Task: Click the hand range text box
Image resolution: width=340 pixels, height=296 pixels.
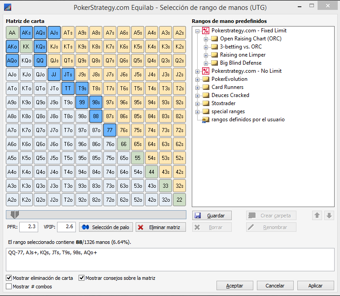Action: click(170, 260)
